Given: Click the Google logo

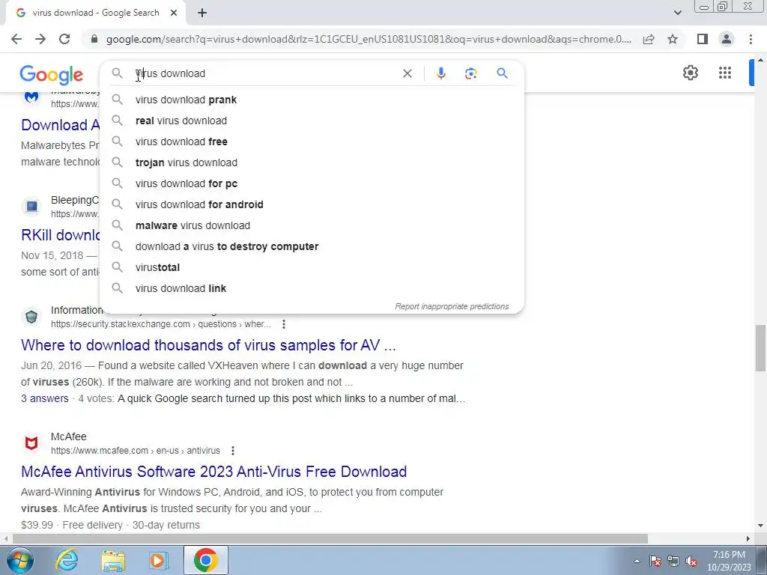Looking at the screenshot, I should click(52, 75).
